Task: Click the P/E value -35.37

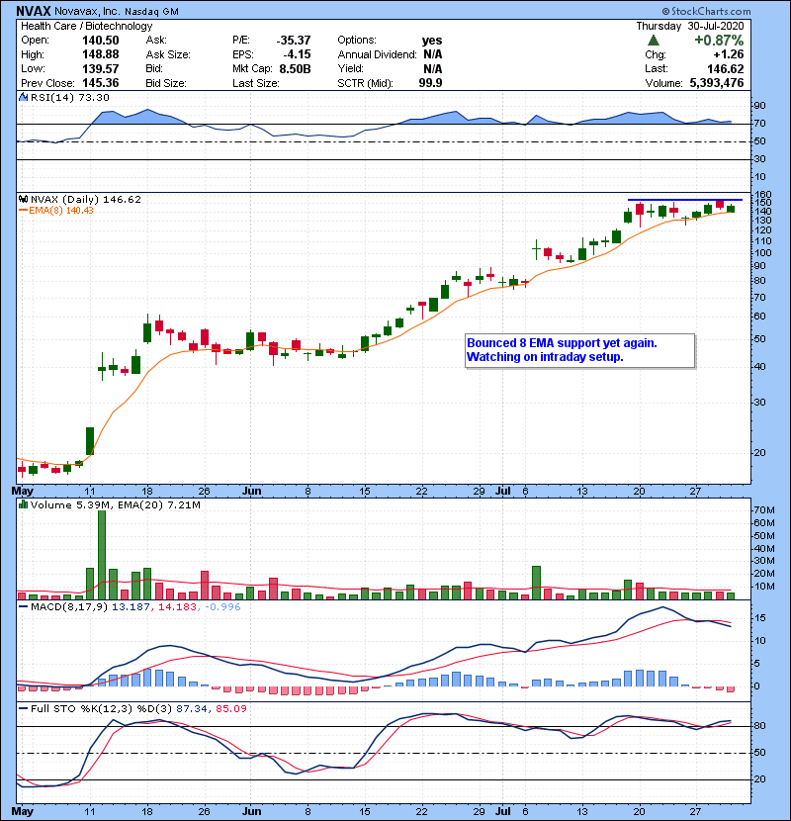Action: (x=294, y=41)
